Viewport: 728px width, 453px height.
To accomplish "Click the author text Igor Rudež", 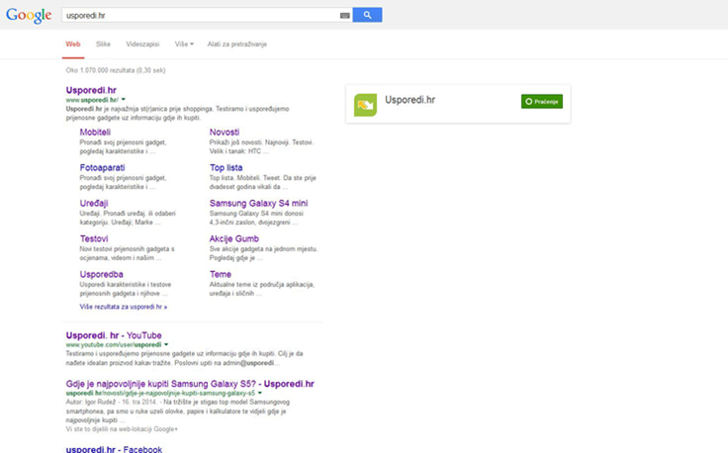I will click(100, 402).
